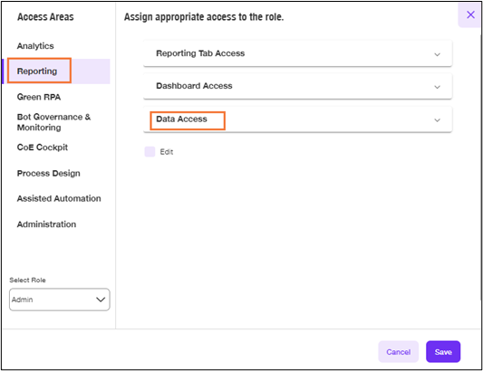Click Reporting Tab Access header

pos(297,53)
